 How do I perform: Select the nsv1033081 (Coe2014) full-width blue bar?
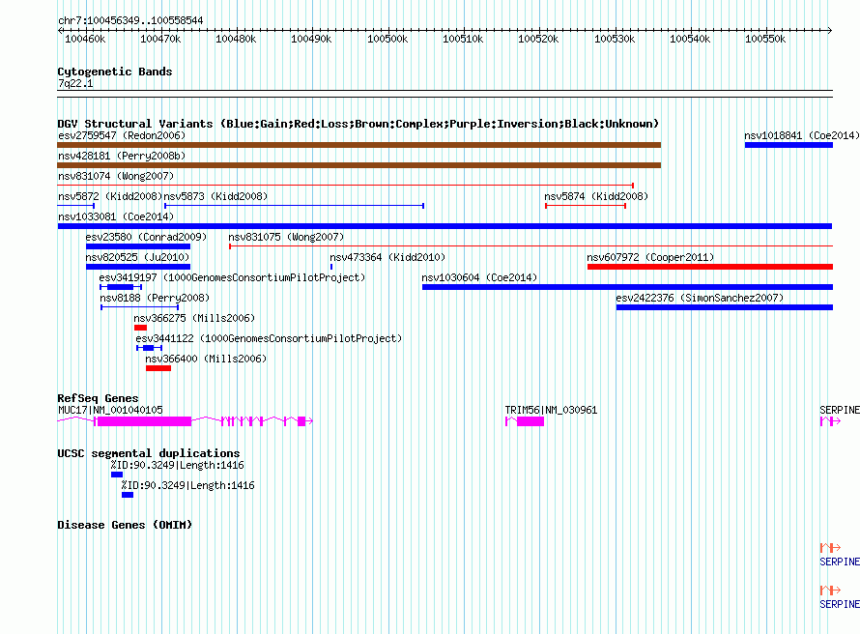[x=444, y=226]
